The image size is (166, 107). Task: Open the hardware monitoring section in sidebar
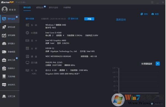pyautogui.click(x=10, y=19)
